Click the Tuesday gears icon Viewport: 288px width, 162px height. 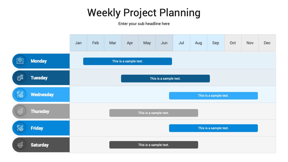click(x=20, y=78)
